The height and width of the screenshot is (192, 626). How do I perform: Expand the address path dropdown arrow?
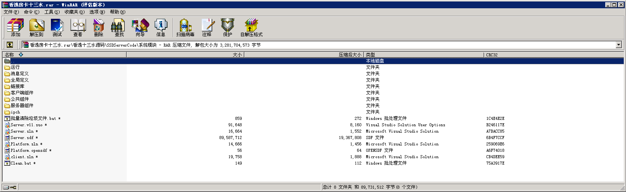tap(618, 45)
